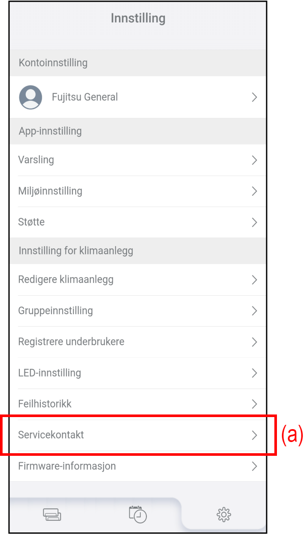Expand Registrere underbrukere chevron arrow

[x=254, y=342]
